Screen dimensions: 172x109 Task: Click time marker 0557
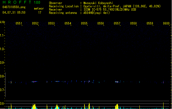point(117,23)
